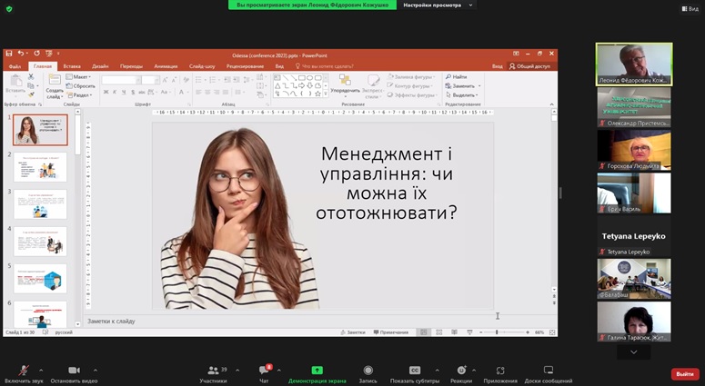Open Макет layout dropdown
Screen dimensions: 705x386
click(78, 77)
